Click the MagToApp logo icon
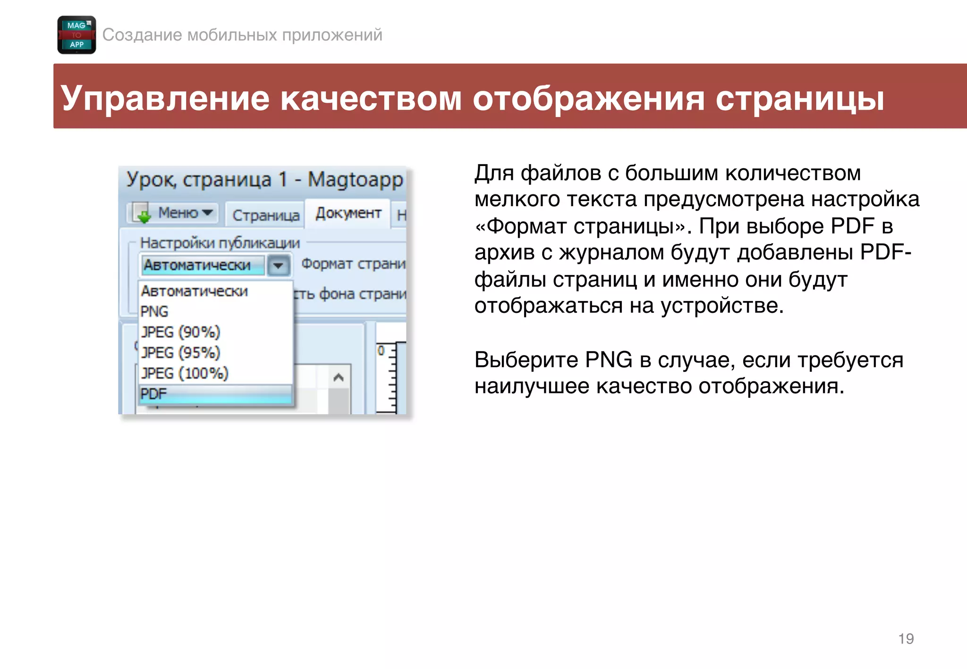Screen dimensions: 967x669 (76, 35)
